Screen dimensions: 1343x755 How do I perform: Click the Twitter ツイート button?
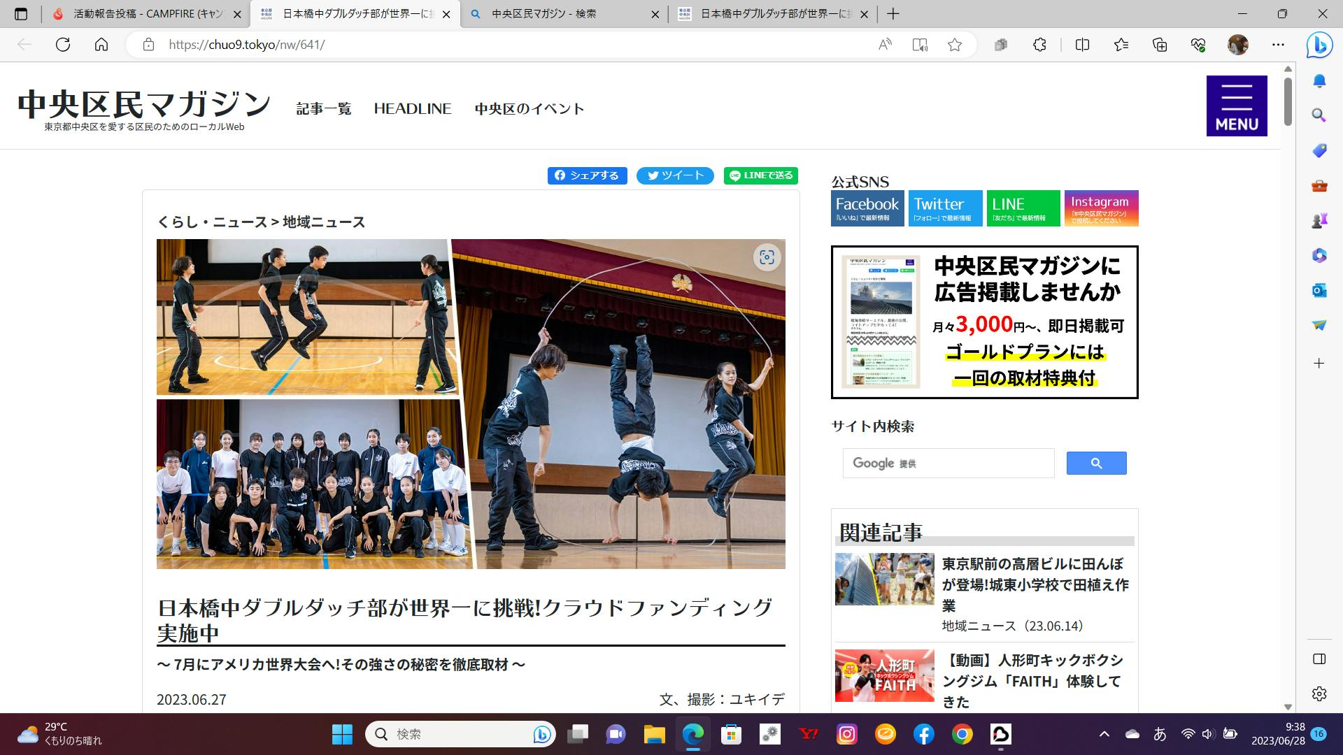tap(674, 175)
